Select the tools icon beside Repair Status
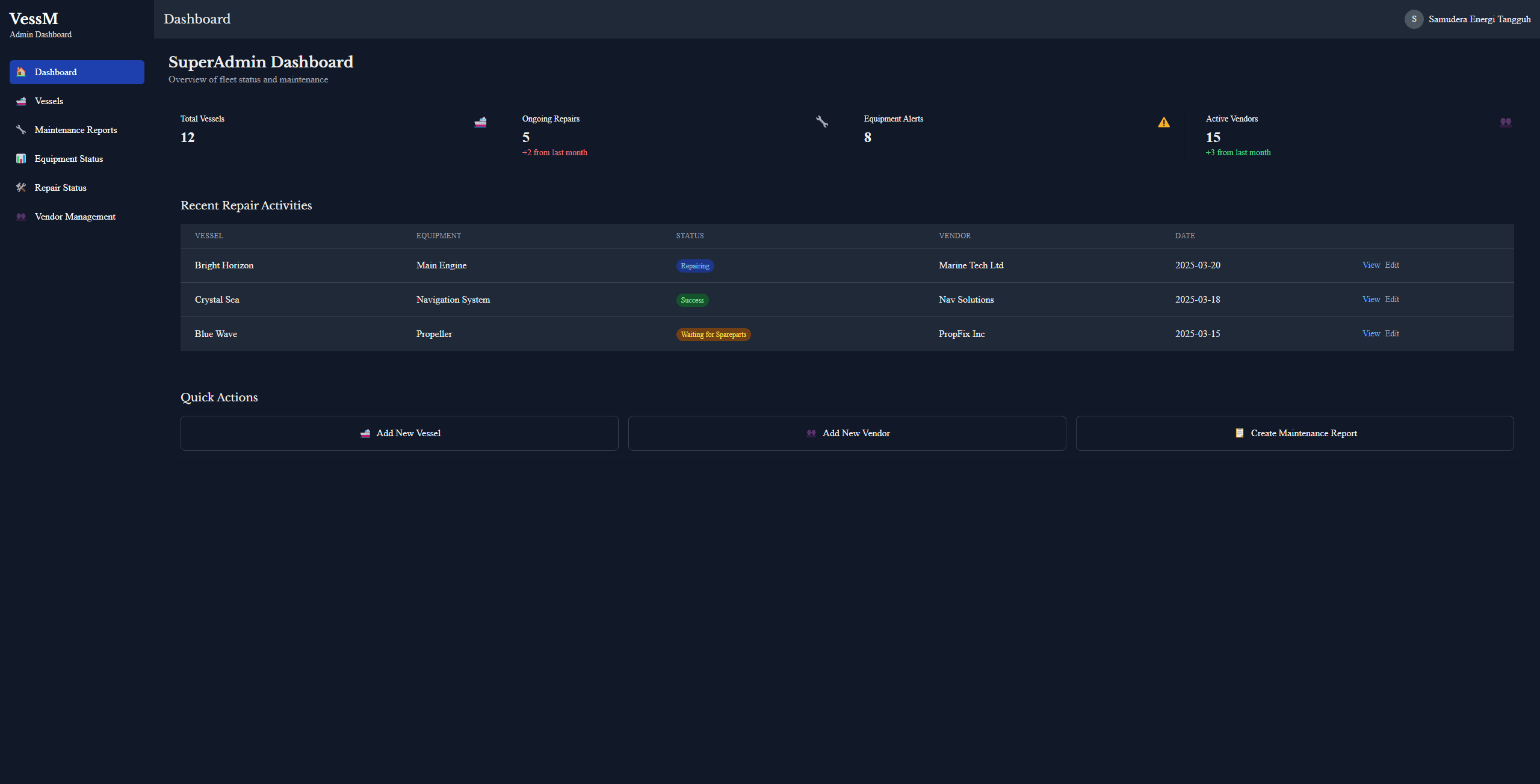 (20, 187)
